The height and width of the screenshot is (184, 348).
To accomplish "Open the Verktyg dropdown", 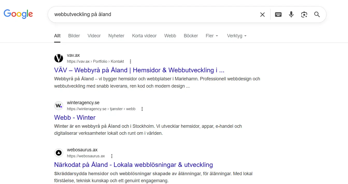I will [x=236, y=36].
